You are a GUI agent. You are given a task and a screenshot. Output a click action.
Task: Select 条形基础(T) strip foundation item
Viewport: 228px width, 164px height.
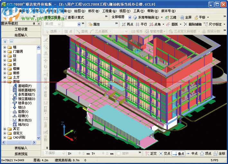[x=24, y=95]
